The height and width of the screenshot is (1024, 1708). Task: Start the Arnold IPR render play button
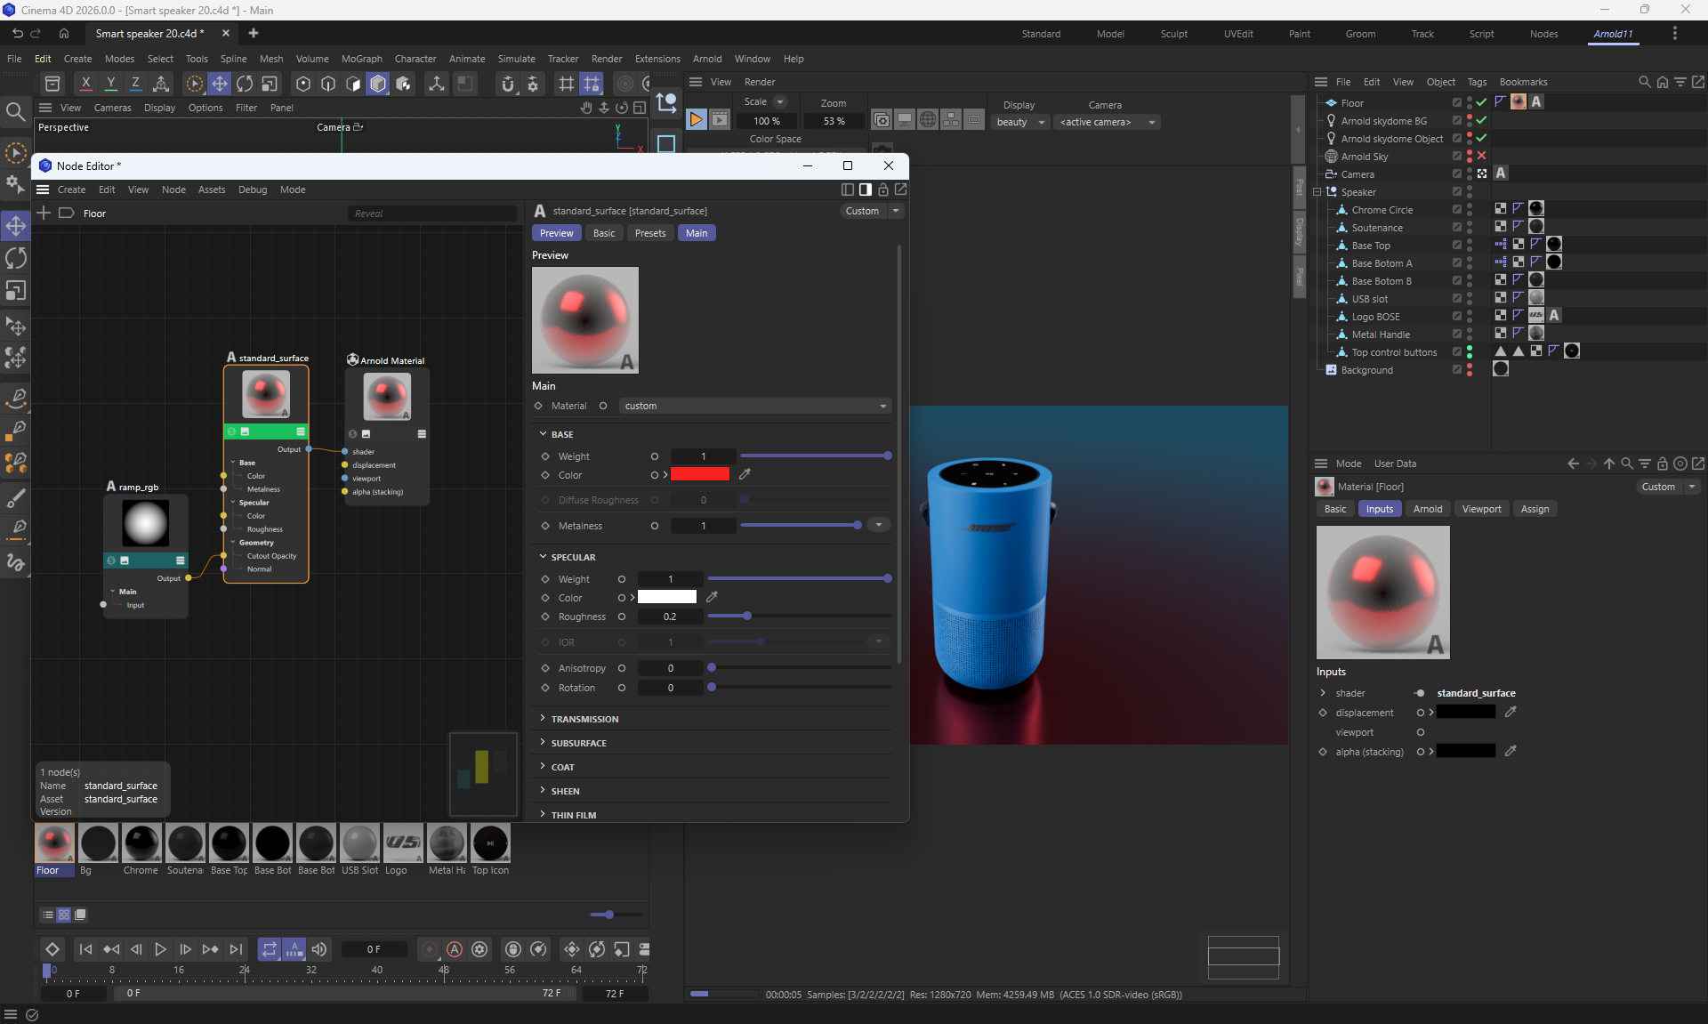697,120
